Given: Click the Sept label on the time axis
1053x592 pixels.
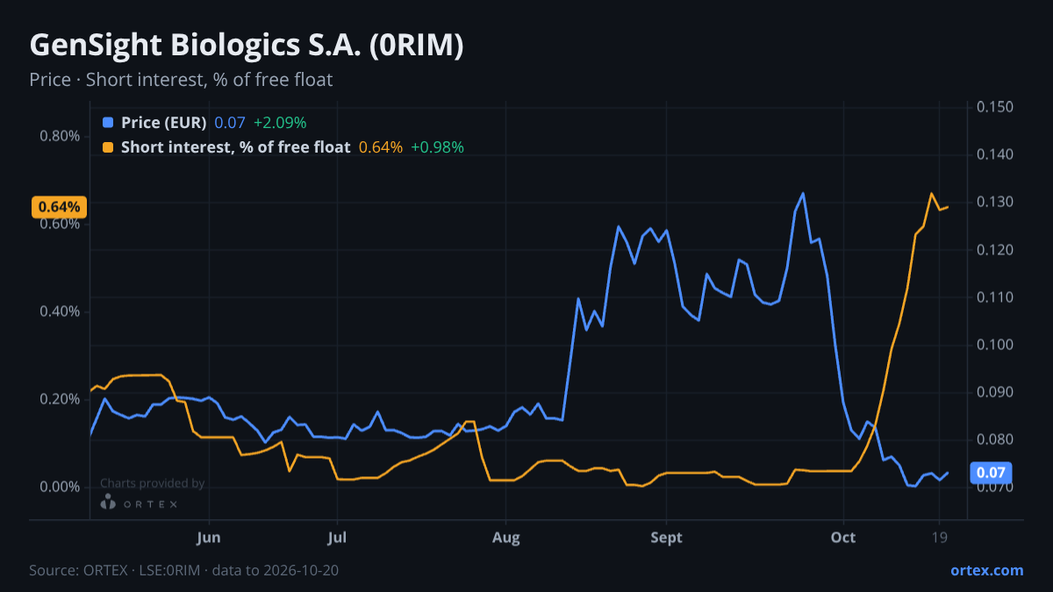Looking at the screenshot, I should [667, 536].
